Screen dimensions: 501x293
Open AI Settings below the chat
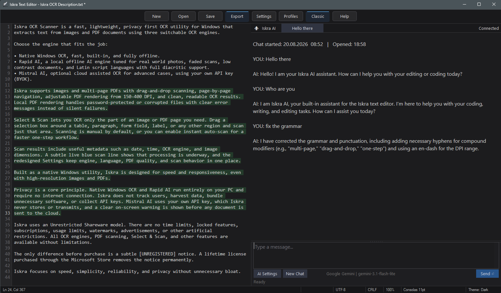[267, 274]
